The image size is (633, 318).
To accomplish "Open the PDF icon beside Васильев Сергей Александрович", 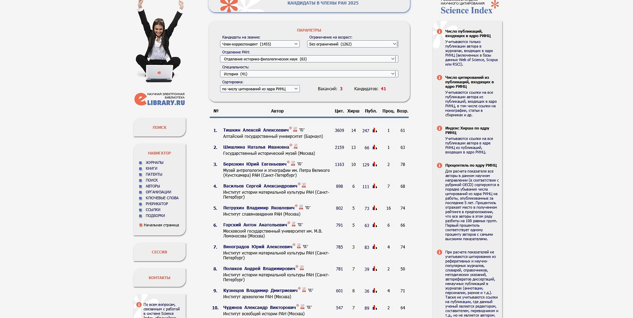I will coord(304,185).
